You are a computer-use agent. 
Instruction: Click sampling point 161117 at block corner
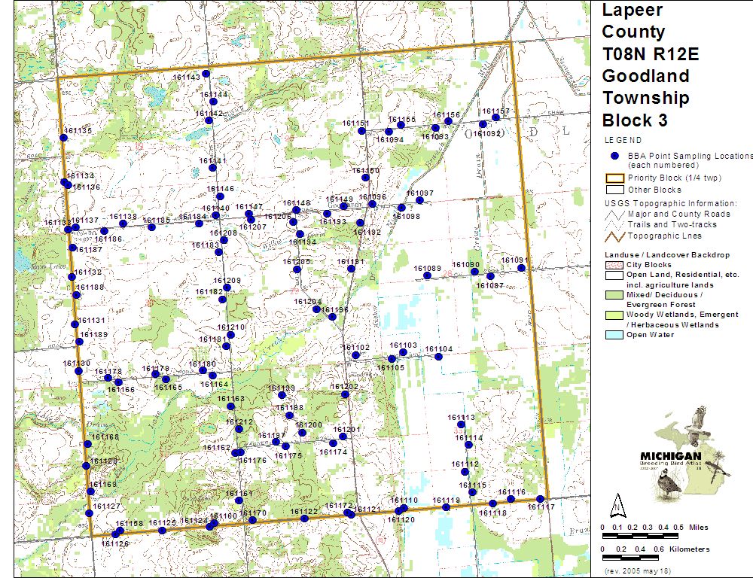coord(541,499)
